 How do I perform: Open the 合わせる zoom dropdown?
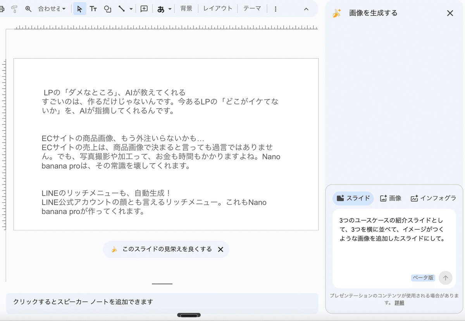coord(52,9)
